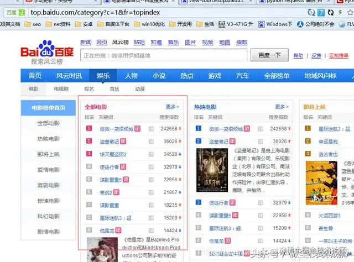The height and width of the screenshot is (262, 354).
Task: Select 电影榜单首页 in left sidebar
Action: [x=48, y=108]
